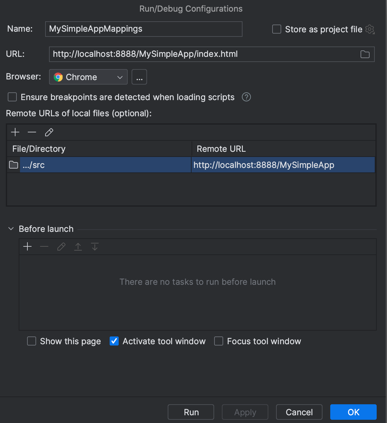Click the move task up arrow
This screenshot has width=387, height=423.
(78, 246)
